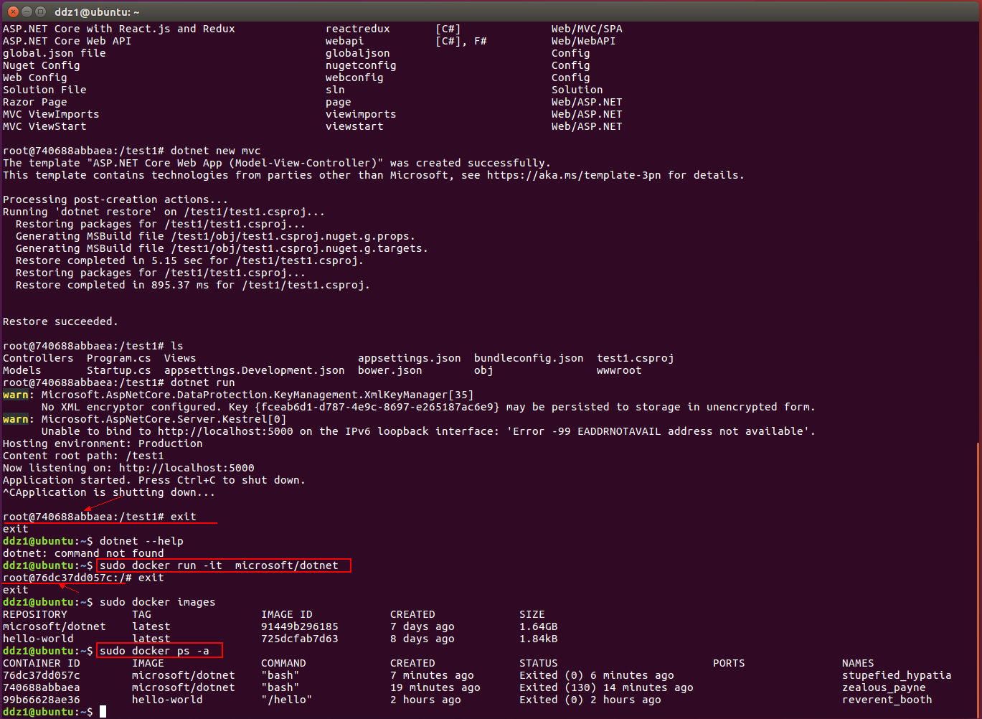The image size is (982, 719).
Task: Click container ID 76dc37dd057c in ps output
Action: point(42,675)
